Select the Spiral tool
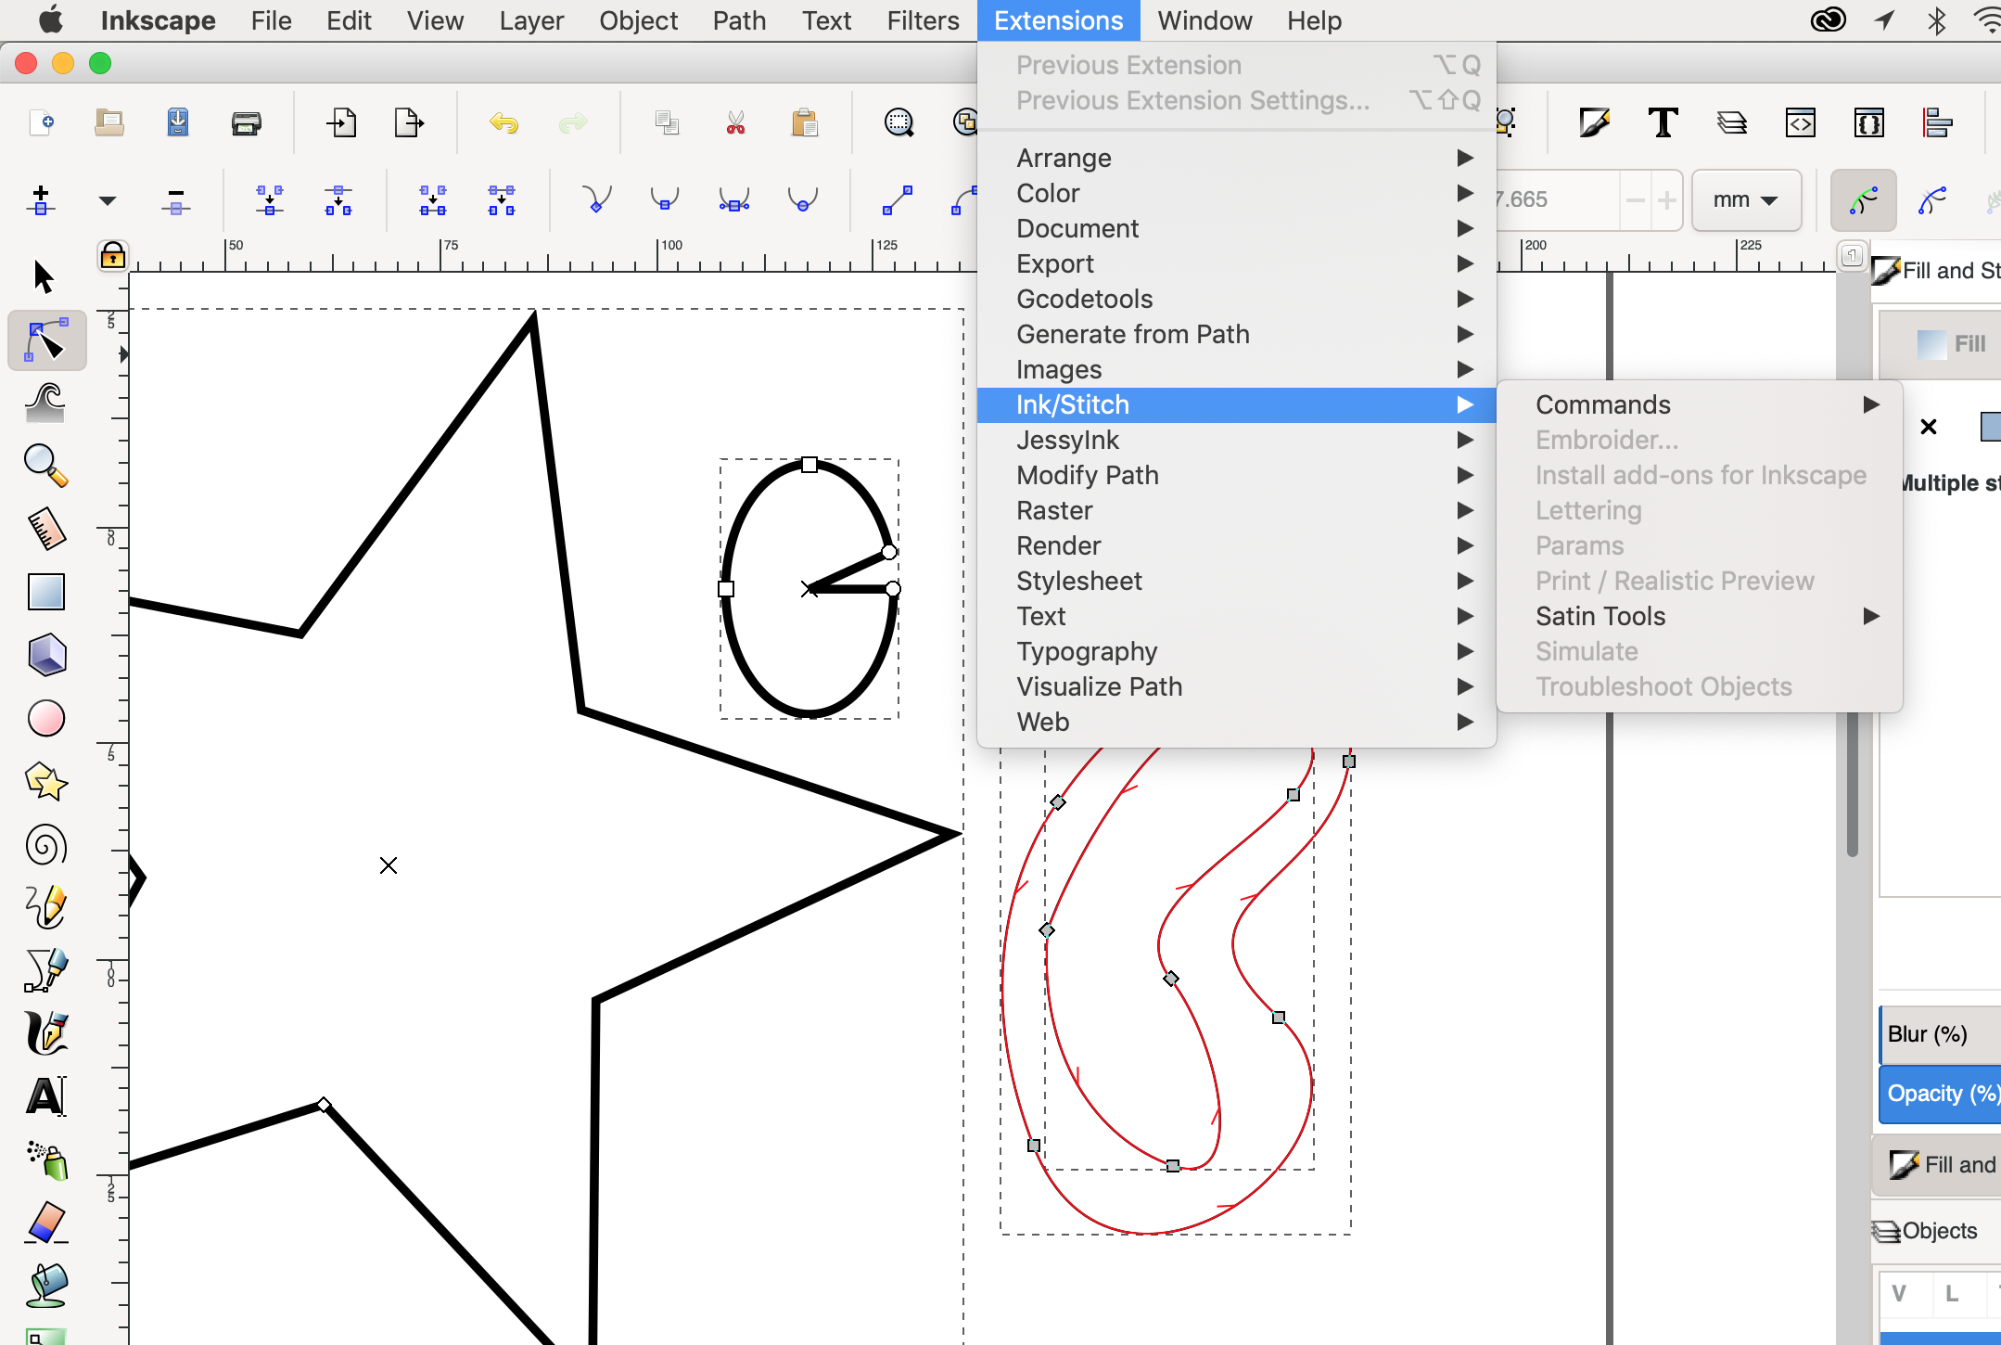The image size is (2001, 1345). [45, 845]
